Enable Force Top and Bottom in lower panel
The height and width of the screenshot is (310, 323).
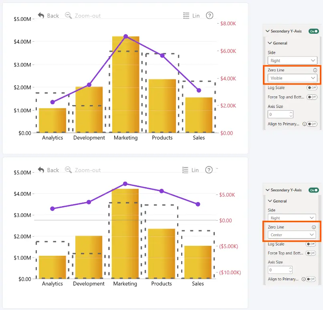pyautogui.click(x=311, y=253)
